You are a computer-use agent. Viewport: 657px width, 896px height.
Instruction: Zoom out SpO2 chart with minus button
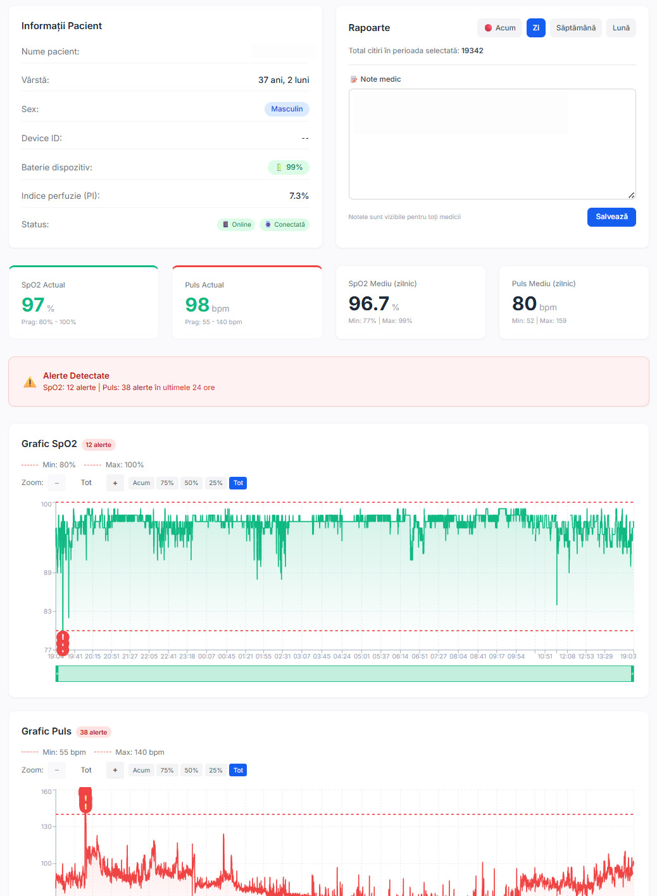57,483
